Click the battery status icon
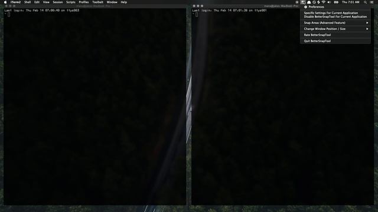The width and height of the screenshot is (378, 212). 336,2
